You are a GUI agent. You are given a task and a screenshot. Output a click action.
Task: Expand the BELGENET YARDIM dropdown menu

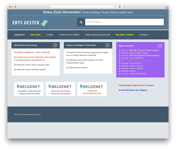pos(125,35)
